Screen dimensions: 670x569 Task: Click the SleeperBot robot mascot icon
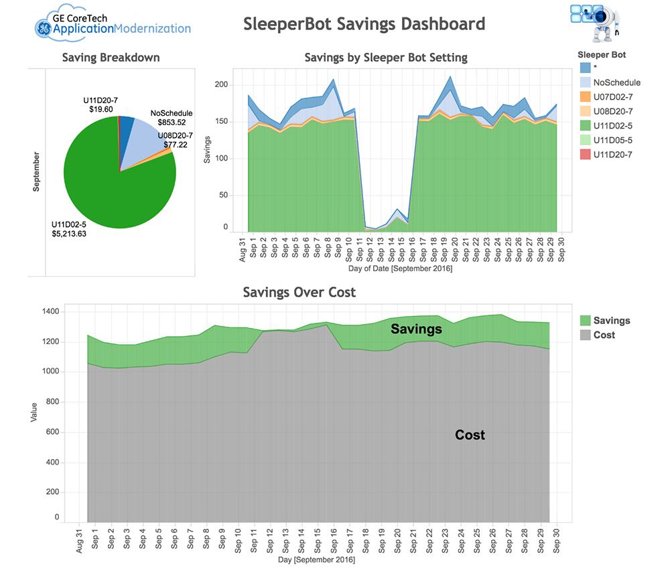596,23
